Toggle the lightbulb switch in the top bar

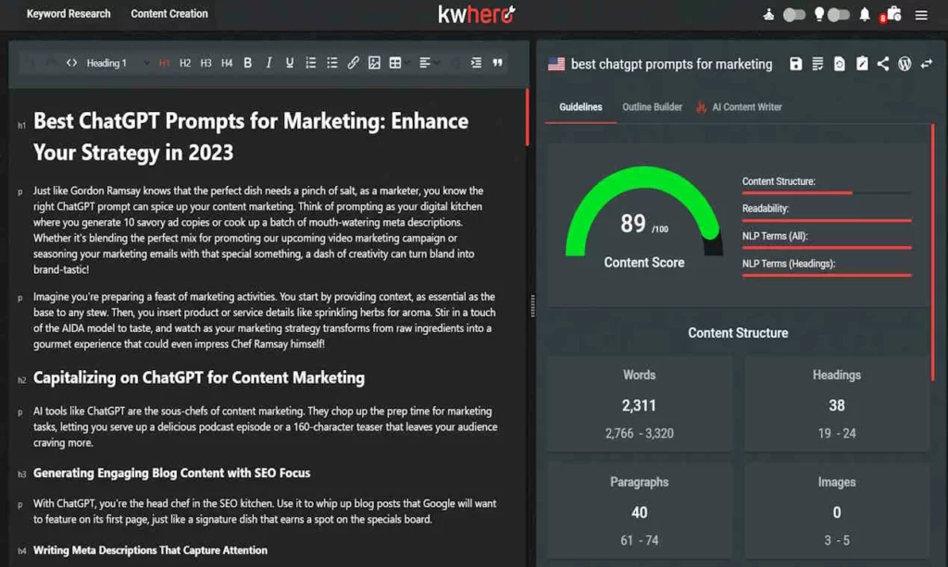point(838,15)
